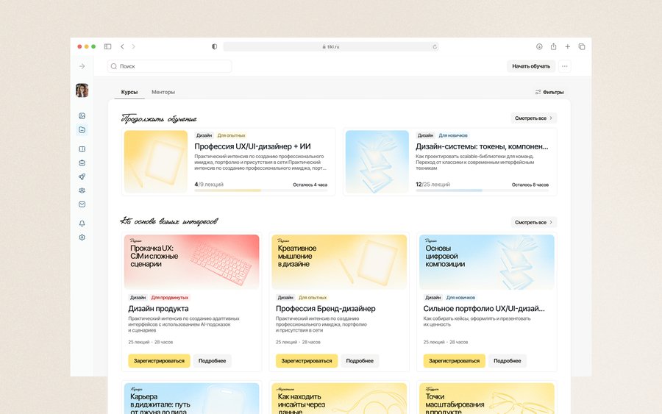The height and width of the screenshot is (414, 662).
Task: Click the Поиск search field
Action: tap(170, 66)
